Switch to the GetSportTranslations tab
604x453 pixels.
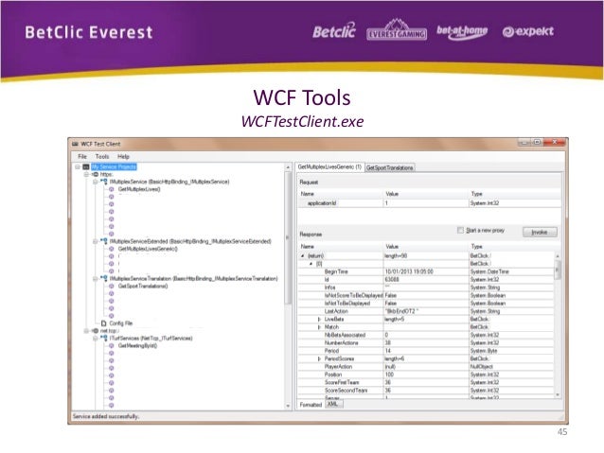pyautogui.click(x=389, y=167)
